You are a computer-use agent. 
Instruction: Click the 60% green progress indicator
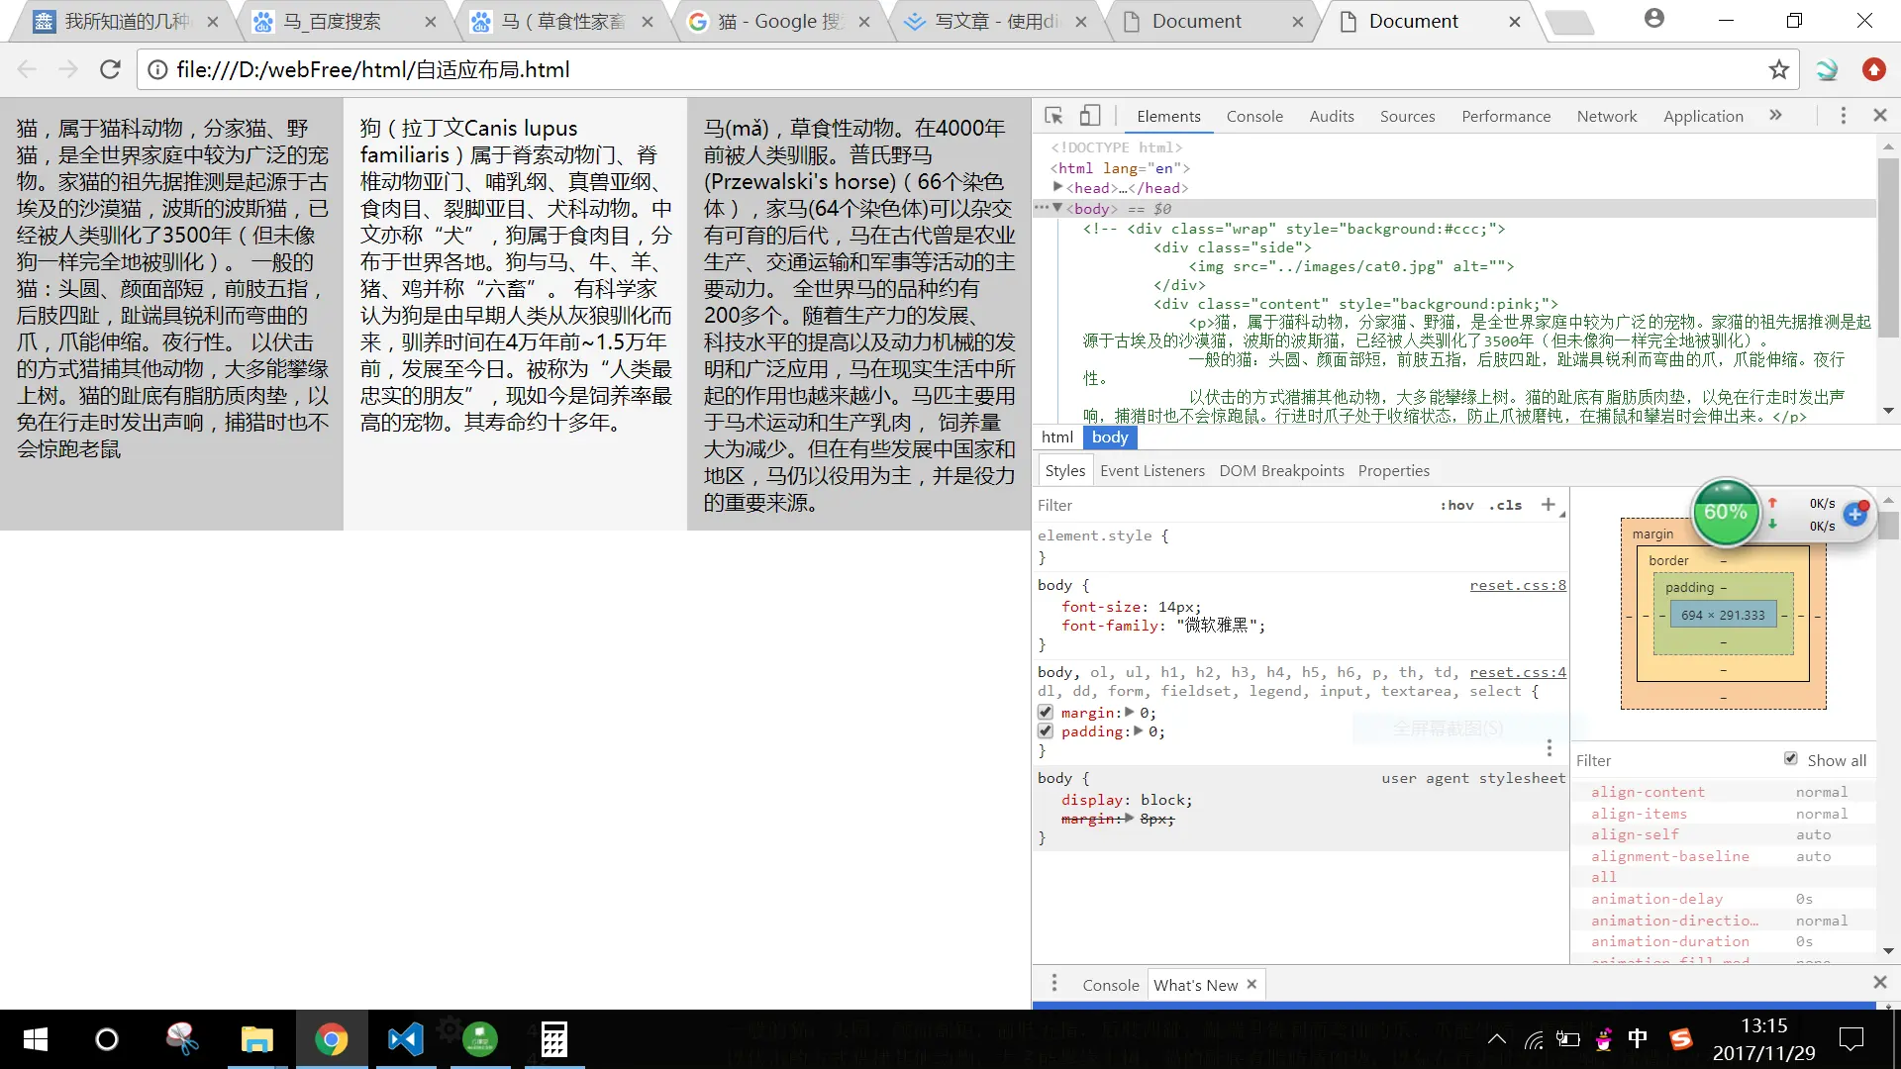pyautogui.click(x=1725, y=512)
